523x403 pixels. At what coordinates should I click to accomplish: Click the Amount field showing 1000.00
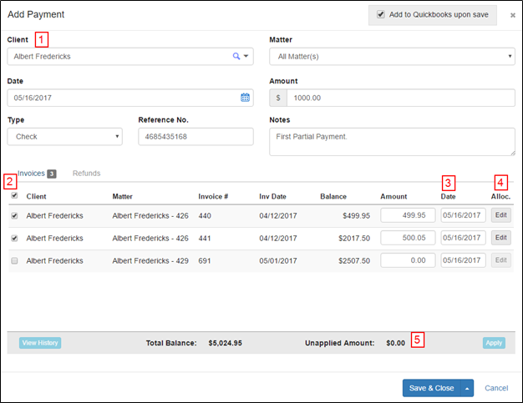[x=401, y=98]
